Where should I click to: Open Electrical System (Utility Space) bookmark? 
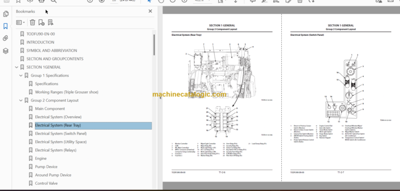[x=61, y=142]
